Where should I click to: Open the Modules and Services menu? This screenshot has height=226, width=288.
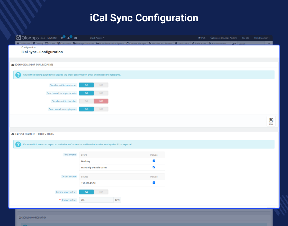click(160, 43)
